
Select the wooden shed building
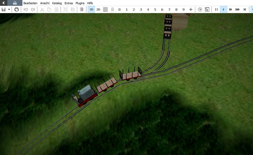click(180, 22)
